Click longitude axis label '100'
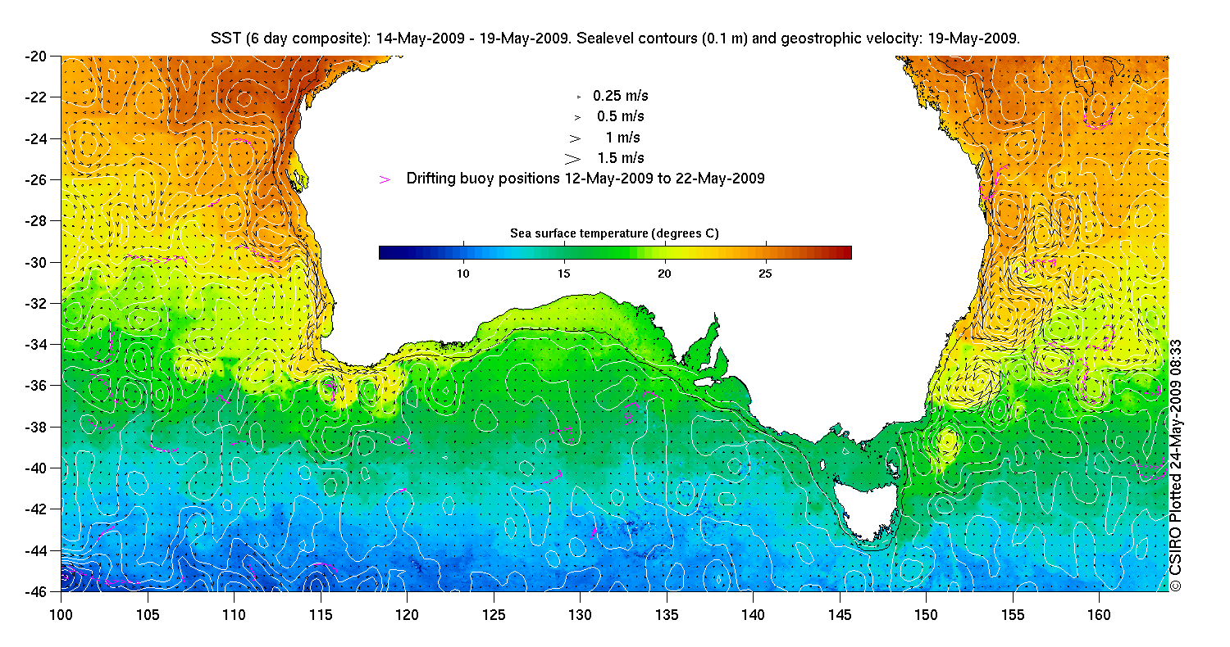Viewport: 1230px width, 647px height. (61, 615)
